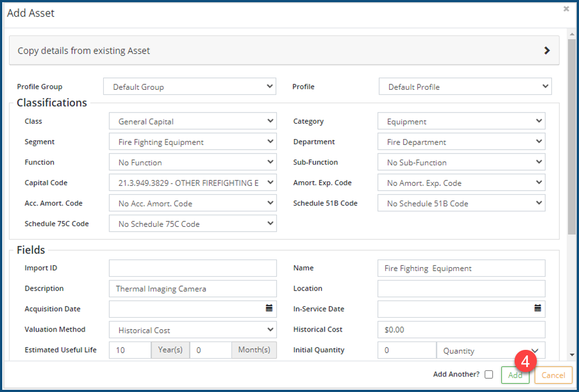Open the Capital Code dropdown
Viewport: 579px width, 392px height.
[x=193, y=183]
